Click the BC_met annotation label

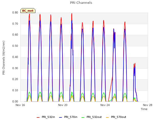(x=28, y=11)
